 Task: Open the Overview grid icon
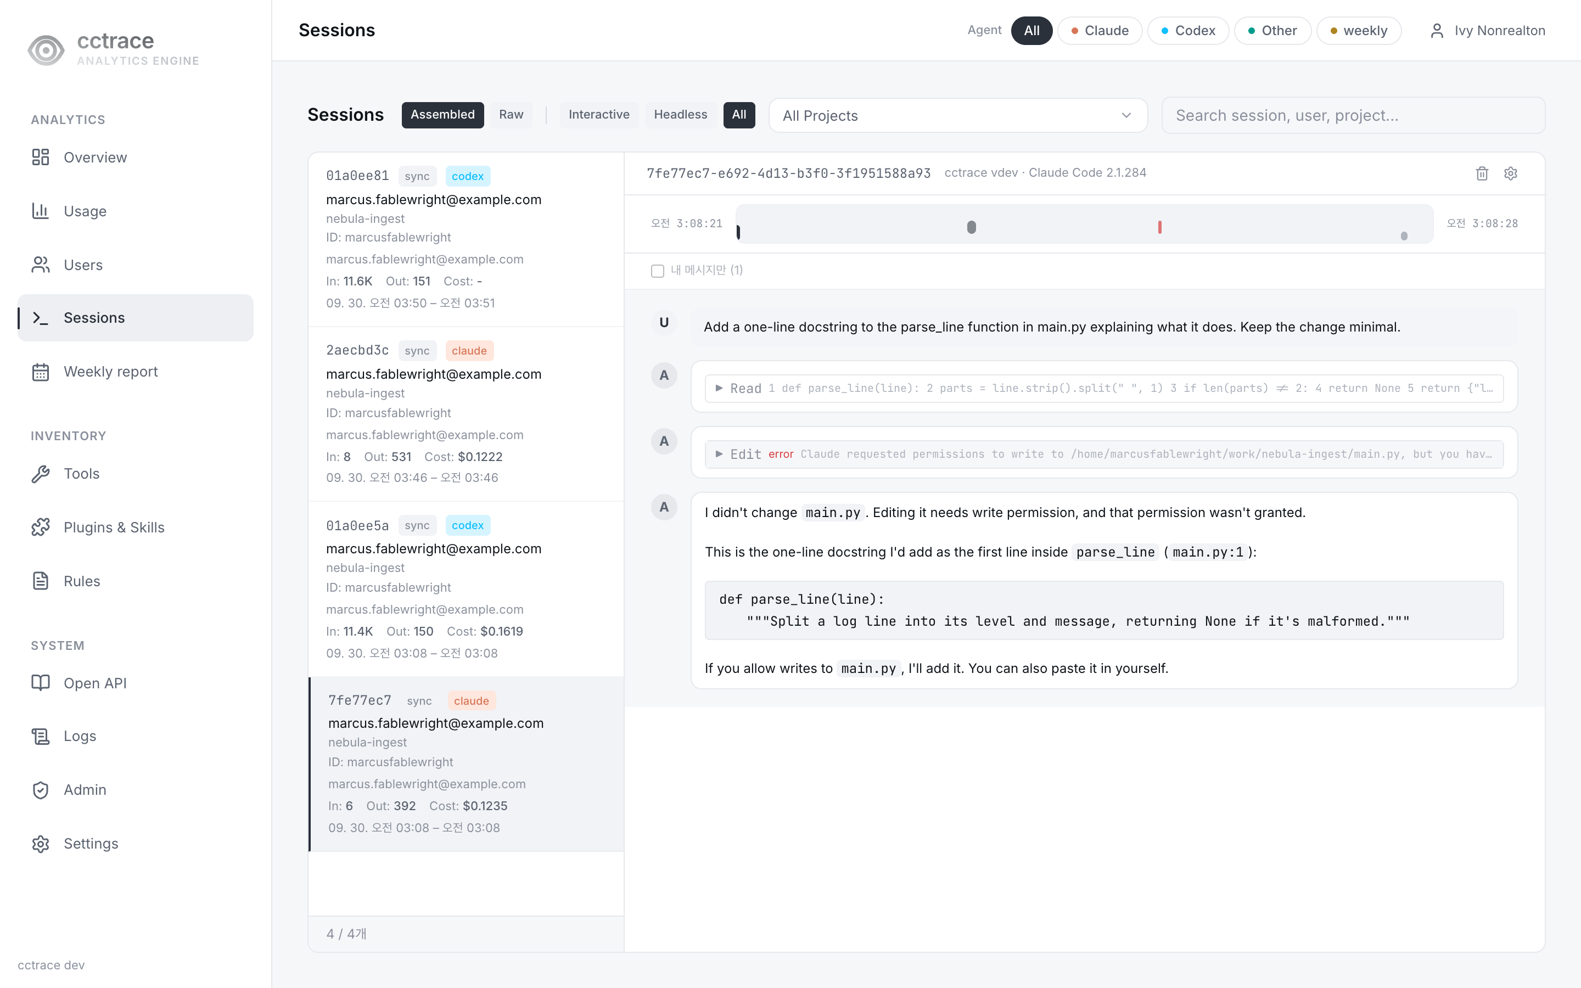pyautogui.click(x=41, y=157)
